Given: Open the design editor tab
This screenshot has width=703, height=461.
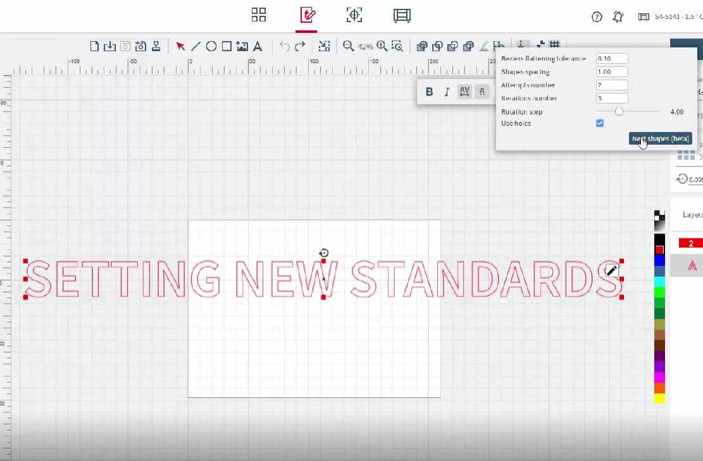Looking at the screenshot, I should coord(307,16).
